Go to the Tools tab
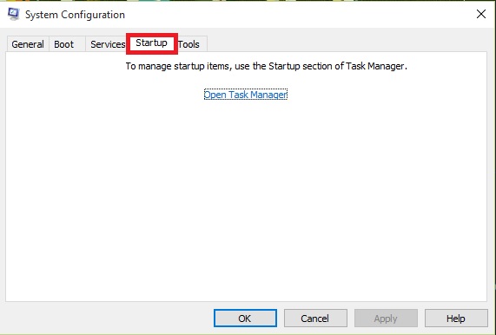 click(191, 44)
